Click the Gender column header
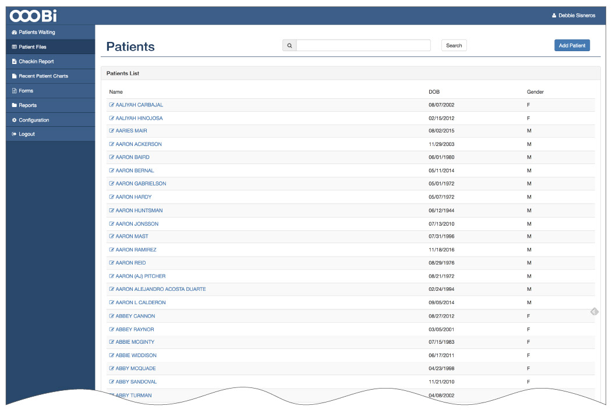 click(x=535, y=92)
